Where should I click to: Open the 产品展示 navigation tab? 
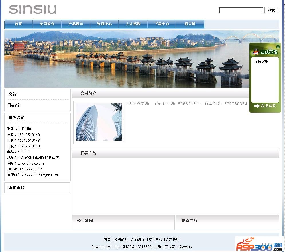[x=76, y=24]
